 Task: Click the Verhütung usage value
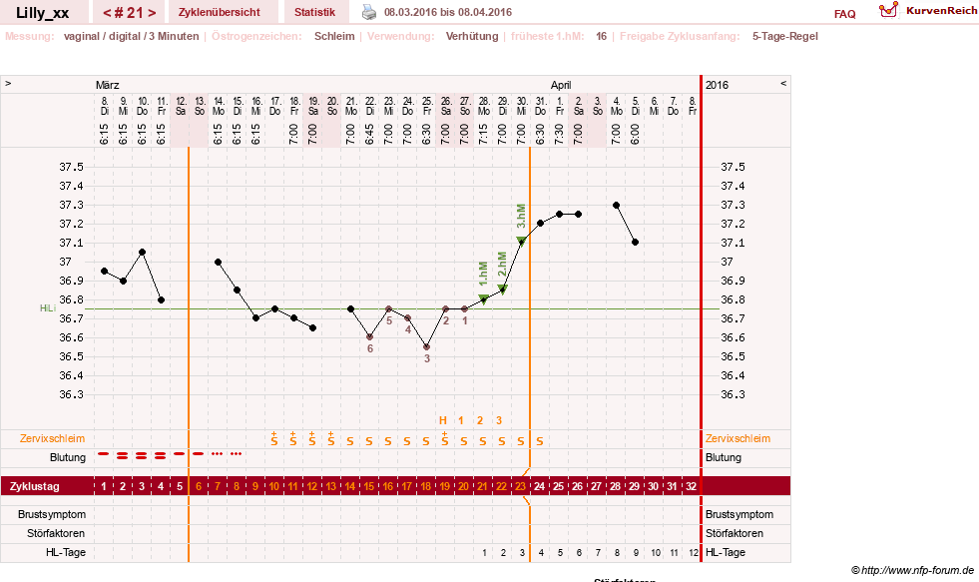472,36
